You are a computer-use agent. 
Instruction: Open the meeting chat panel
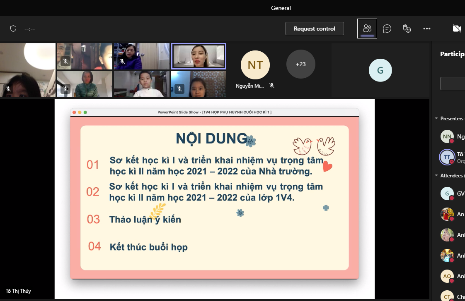tap(387, 29)
